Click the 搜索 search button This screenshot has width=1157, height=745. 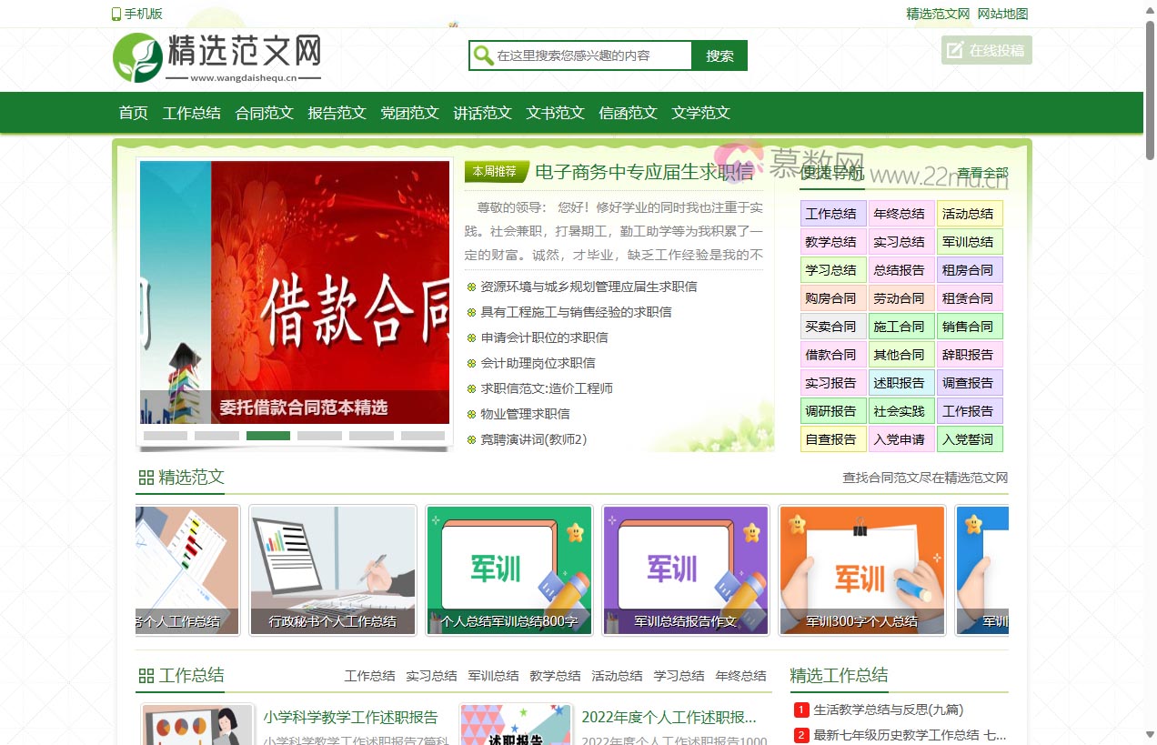point(719,55)
